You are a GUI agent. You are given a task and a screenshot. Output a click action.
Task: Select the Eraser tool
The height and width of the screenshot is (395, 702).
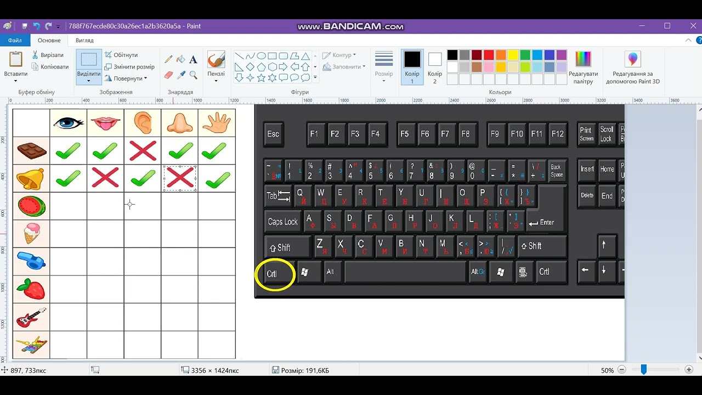pos(168,75)
